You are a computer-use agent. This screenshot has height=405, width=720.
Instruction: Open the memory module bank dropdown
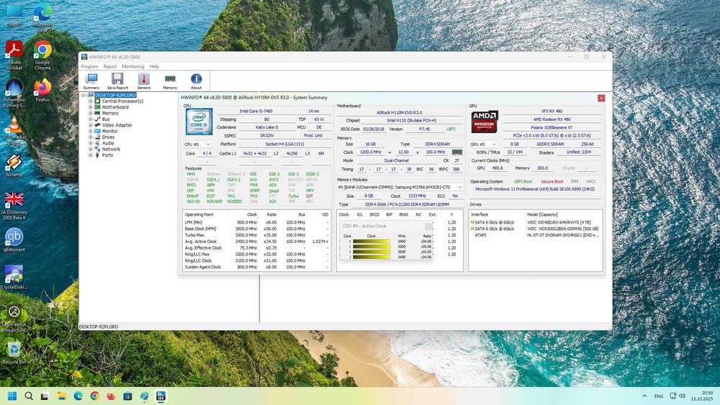461,187
